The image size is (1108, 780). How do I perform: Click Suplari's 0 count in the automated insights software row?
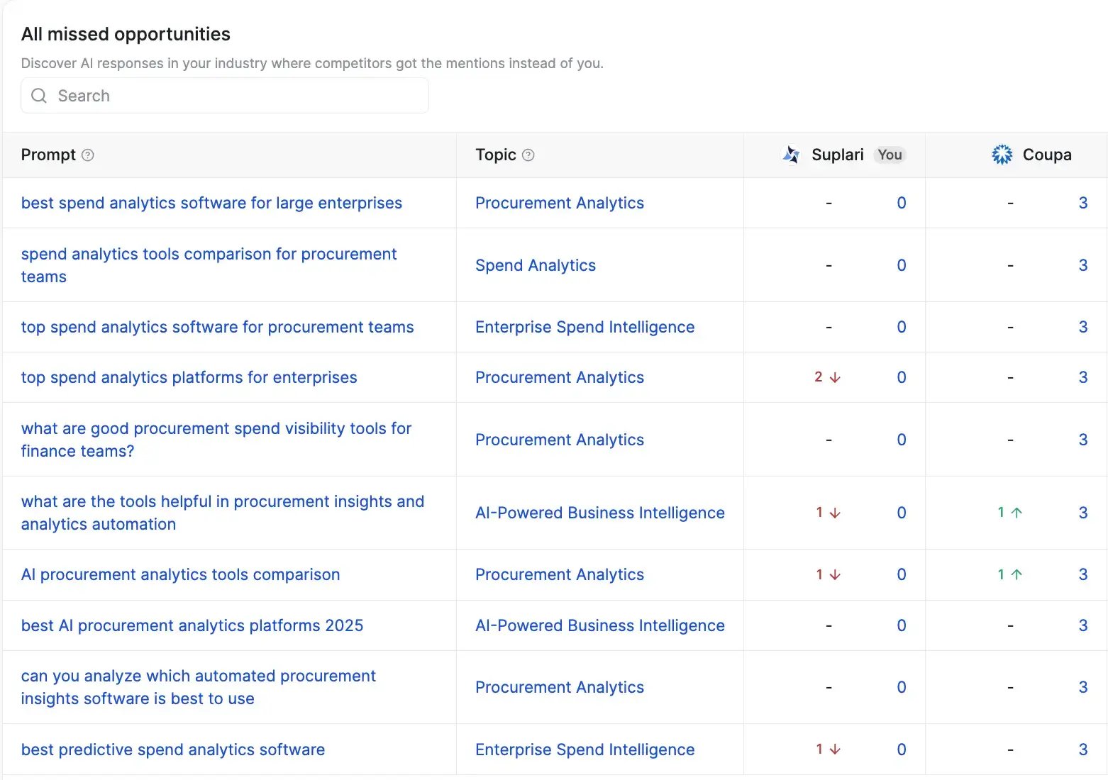click(x=902, y=687)
